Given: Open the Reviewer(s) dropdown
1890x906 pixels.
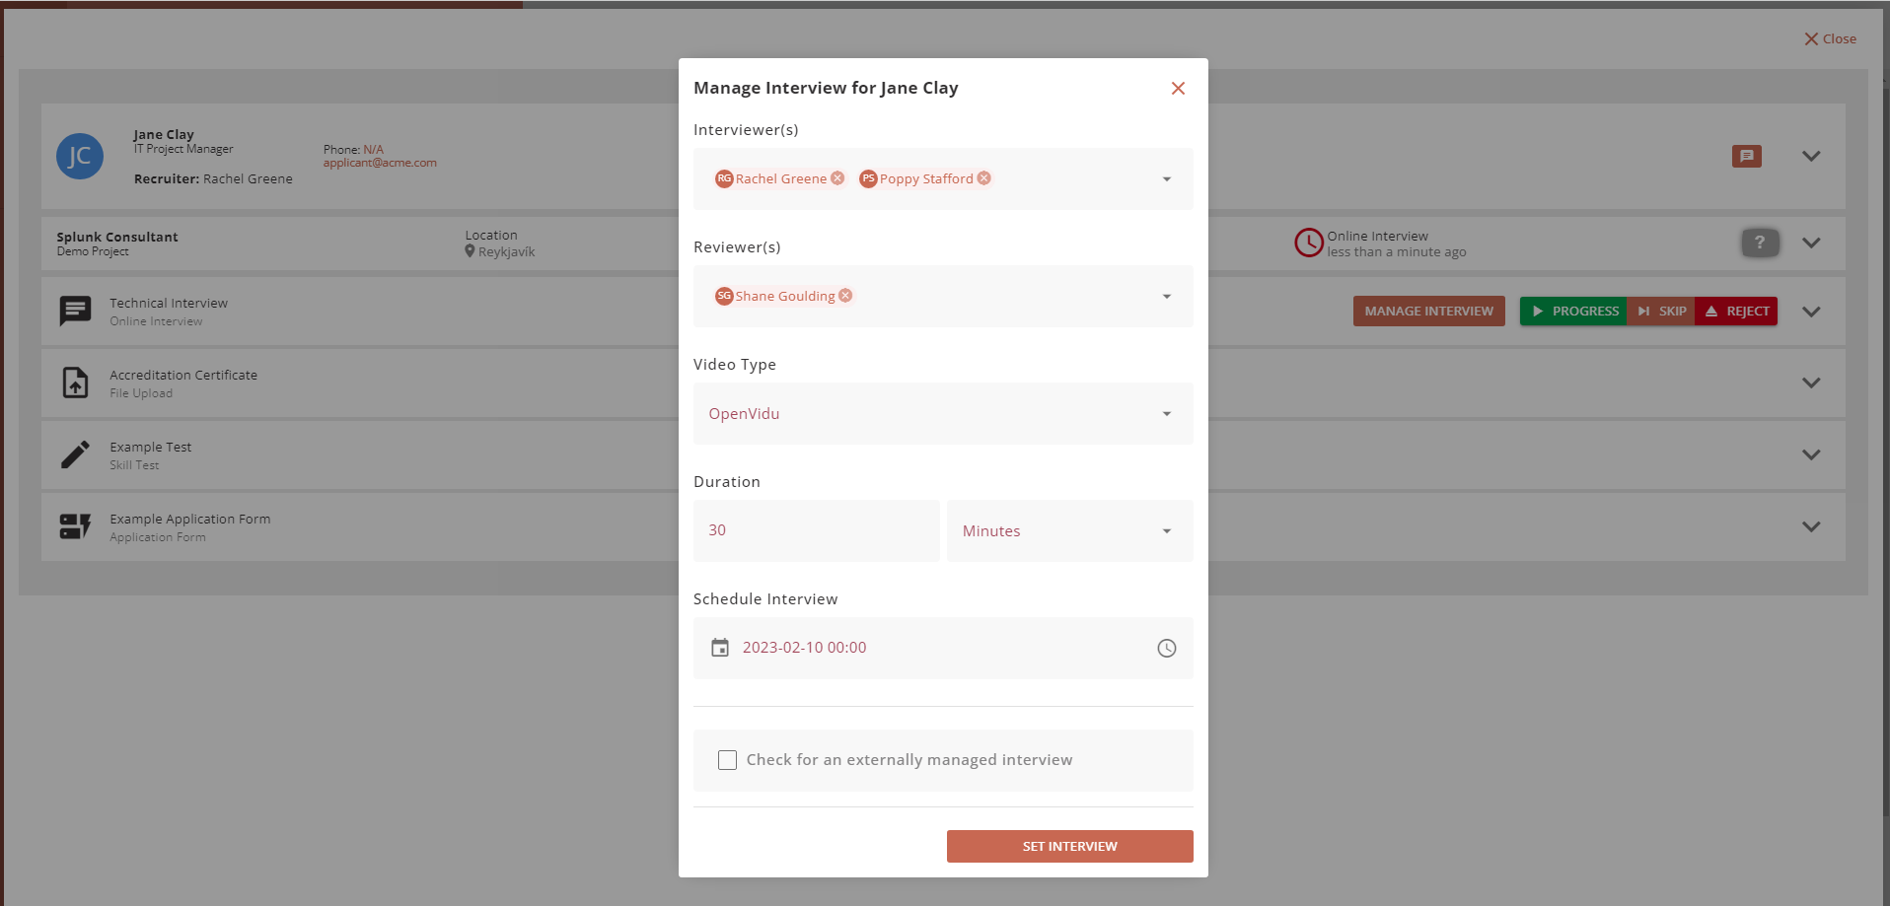Looking at the screenshot, I should click(1166, 297).
